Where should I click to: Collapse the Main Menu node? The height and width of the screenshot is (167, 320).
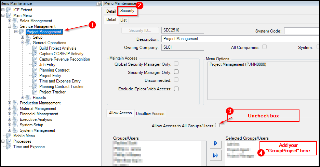point(3,15)
